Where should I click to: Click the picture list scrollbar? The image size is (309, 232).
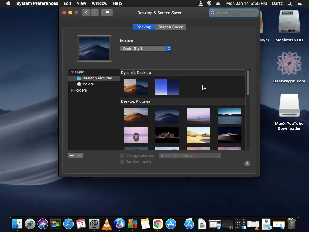tap(247, 83)
